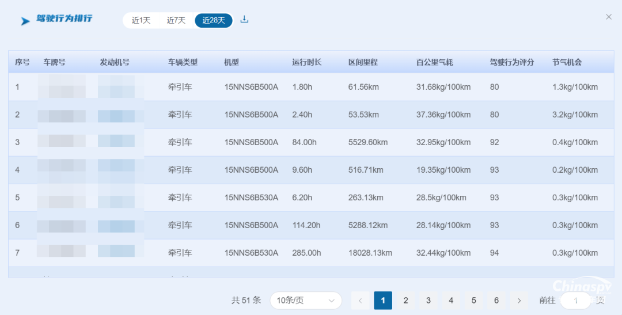Viewport: 622px width, 315px height.
Task: Click the current page 1 button
Action: [383, 301]
